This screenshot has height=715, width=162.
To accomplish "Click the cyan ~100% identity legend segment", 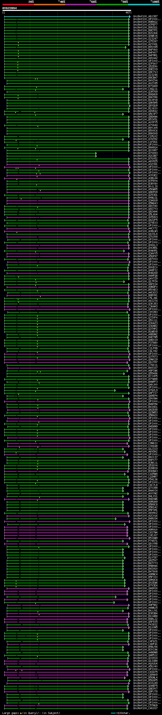I will [144, 5].
